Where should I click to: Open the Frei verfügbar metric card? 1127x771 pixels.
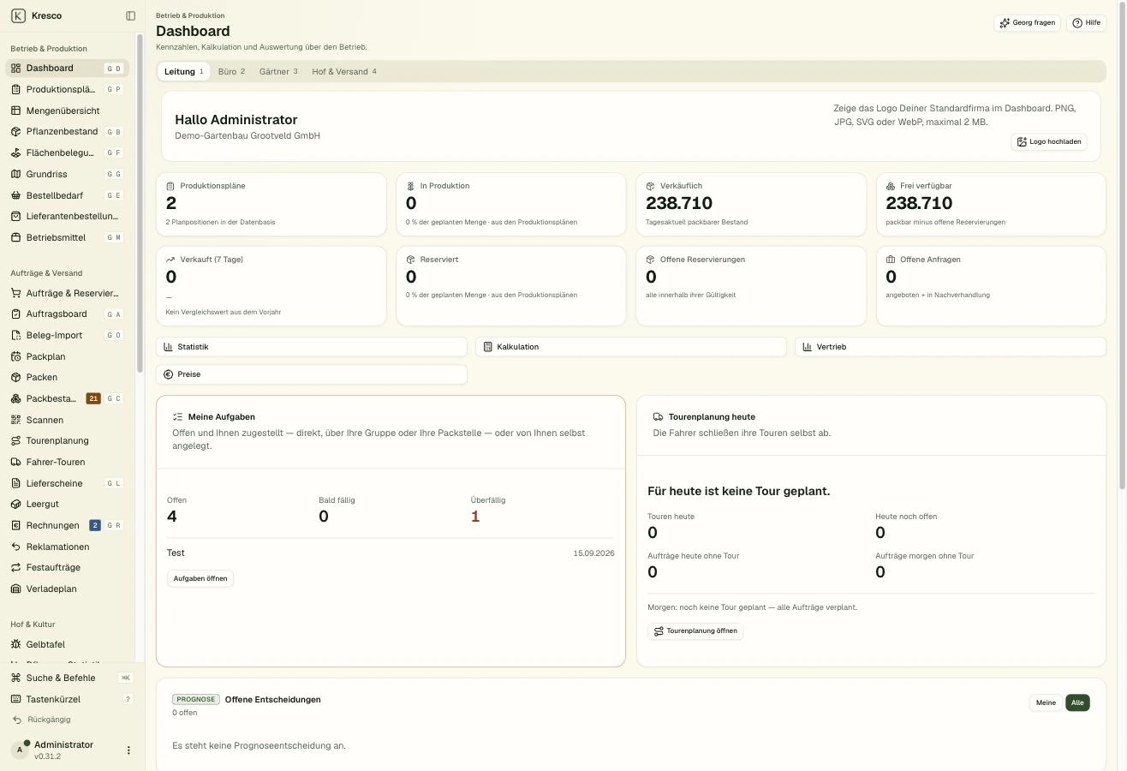coord(992,204)
